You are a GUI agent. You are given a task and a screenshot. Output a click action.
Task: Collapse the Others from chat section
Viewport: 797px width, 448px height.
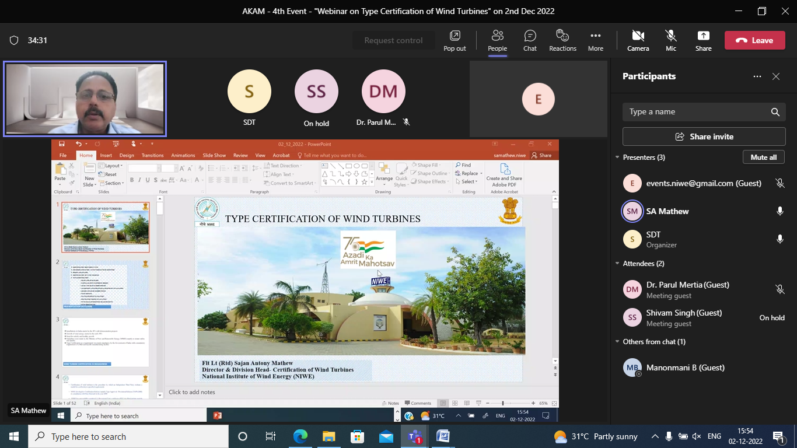tap(618, 342)
